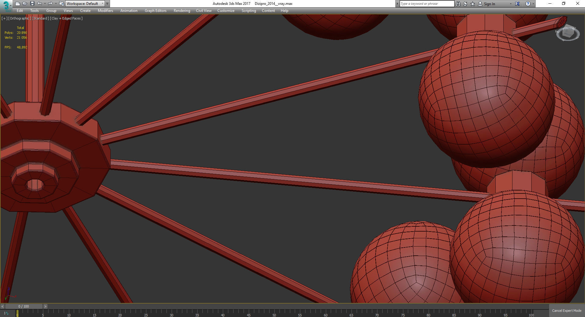Open the Standard viewport quality menu
The image size is (585, 317).
41,18
